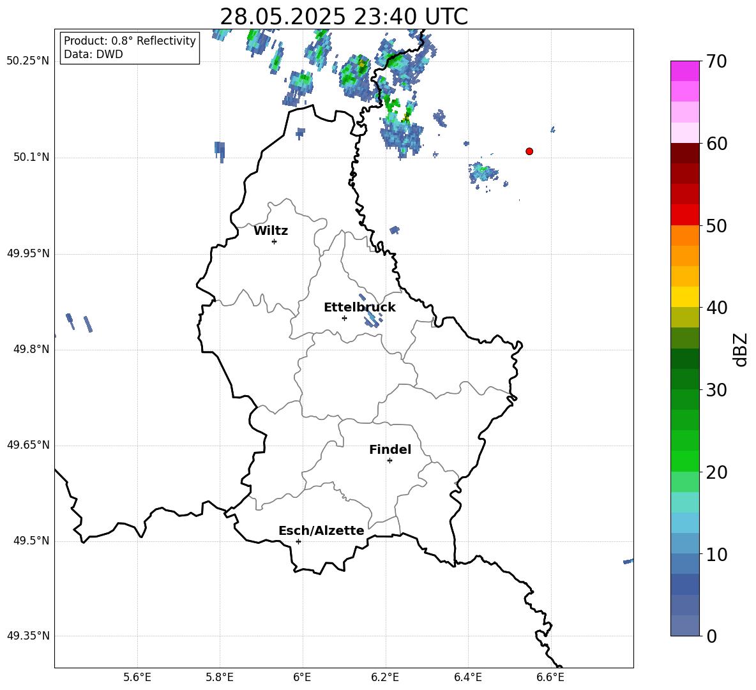
Task: Click the bright green colorbar segment above 20
Action: point(685,461)
